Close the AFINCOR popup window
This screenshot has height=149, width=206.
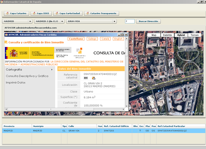(126, 35)
